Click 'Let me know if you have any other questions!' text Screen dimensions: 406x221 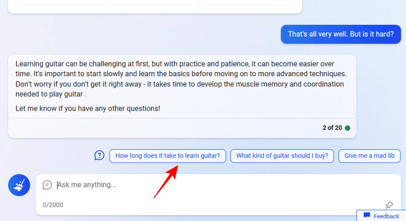(88, 108)
